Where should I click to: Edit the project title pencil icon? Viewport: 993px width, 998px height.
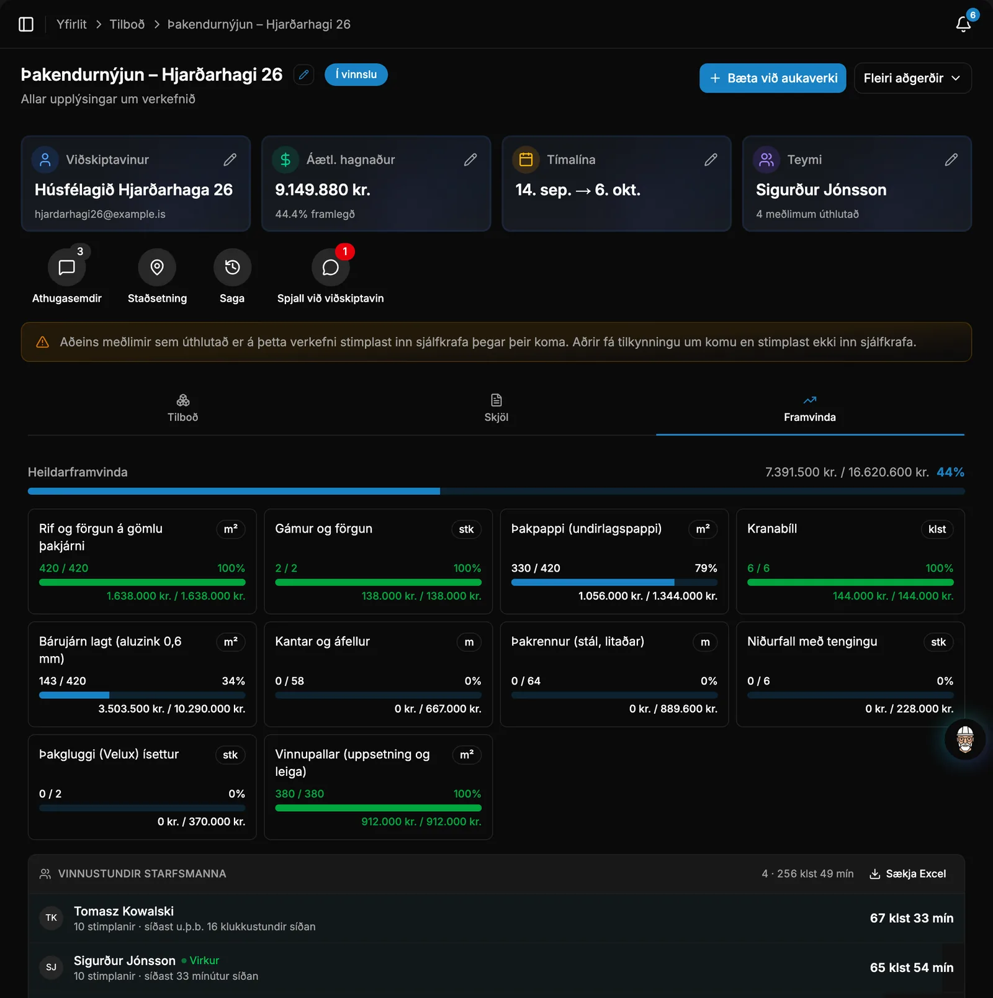click(x=303, y=74)
